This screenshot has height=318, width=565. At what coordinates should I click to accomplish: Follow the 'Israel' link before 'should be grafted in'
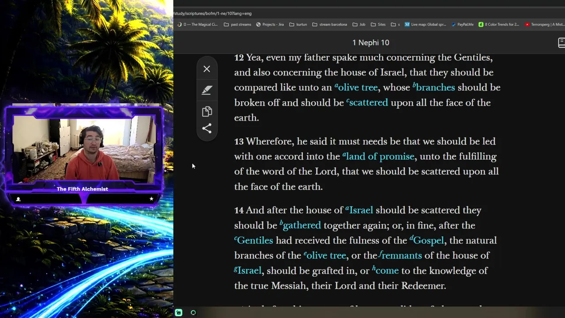coord(248,270)
